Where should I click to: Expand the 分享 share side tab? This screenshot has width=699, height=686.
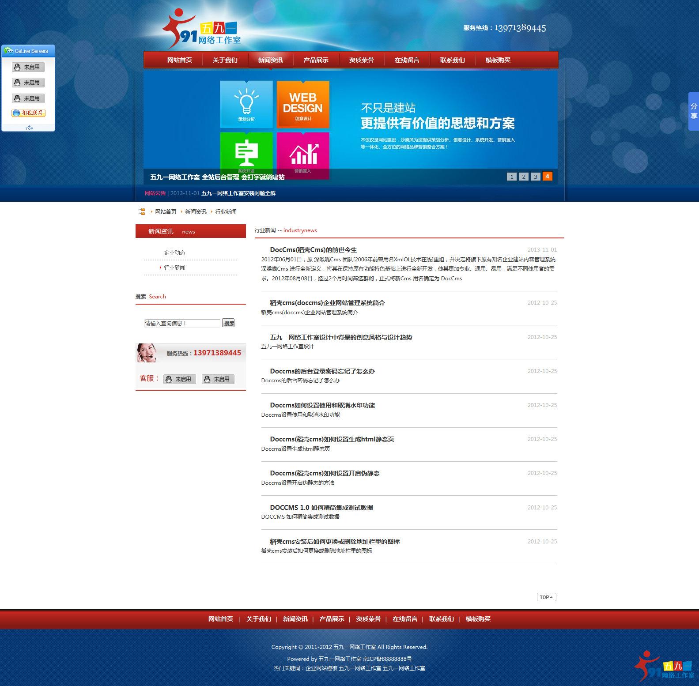693,111
